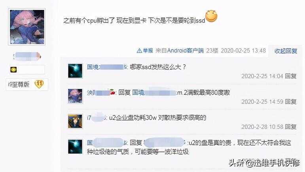Screen dimensions: 305x172
Task: Click the report warning triangle icon
Action: tap(139, 51)
